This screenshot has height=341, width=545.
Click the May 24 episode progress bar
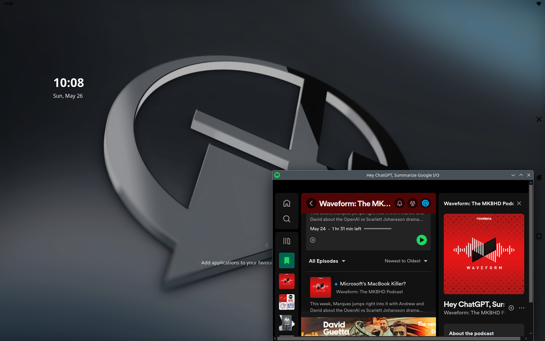click(x=378, y=229)
